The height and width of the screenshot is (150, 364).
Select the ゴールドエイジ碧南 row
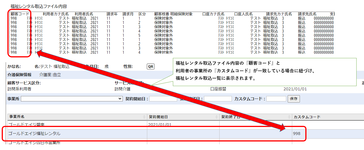pos(26,124)
